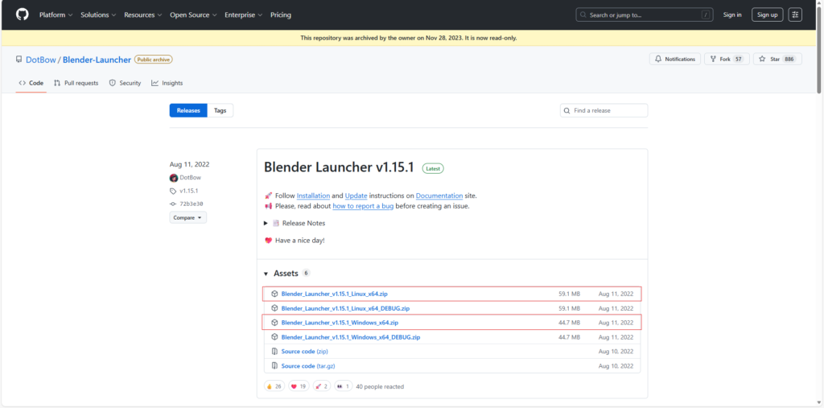Collapse the Assets section
This screenshot has height=408, width=824.
[x=266, y=274]
